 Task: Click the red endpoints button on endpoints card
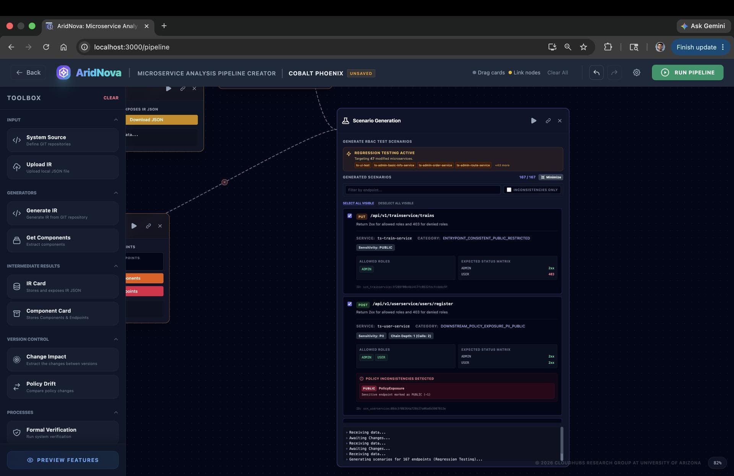[145, 291]
